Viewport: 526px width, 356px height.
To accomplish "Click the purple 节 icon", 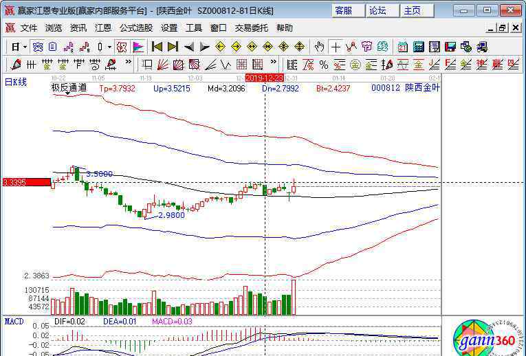I will [366, 47].
